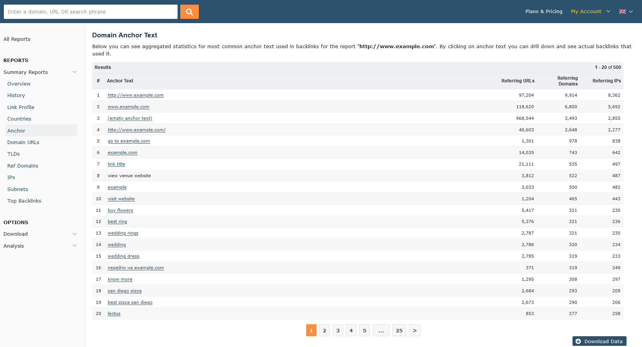This screenshot has height=347, width=642.
Task: Click the 'wedding rings' anchor text link
Action: [123, 233]
